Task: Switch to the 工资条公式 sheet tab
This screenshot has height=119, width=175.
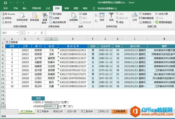Action: click(x=103, y=111)
